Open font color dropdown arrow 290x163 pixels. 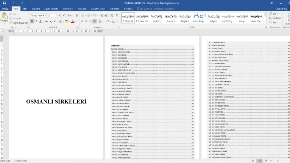tap(76, 22)
